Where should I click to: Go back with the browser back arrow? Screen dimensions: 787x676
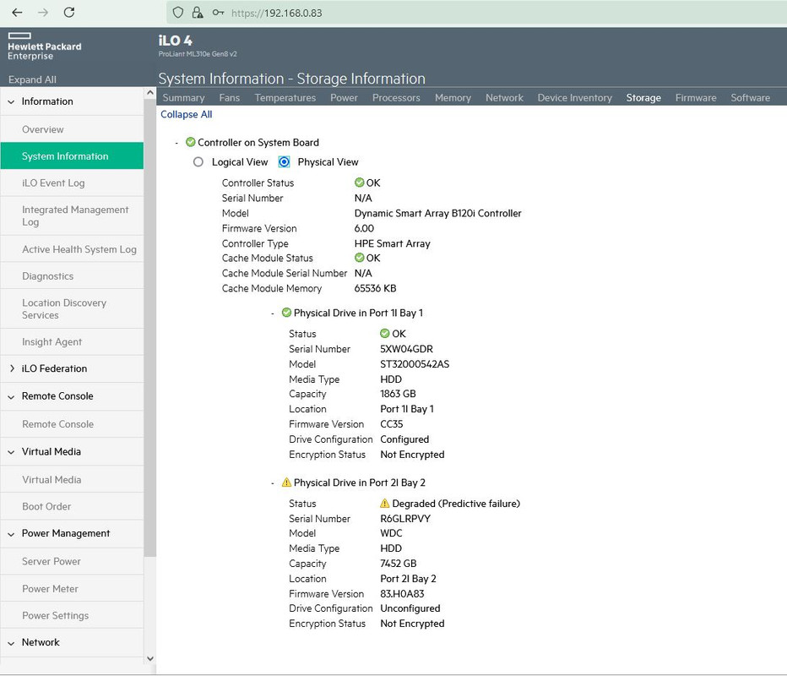point(17,13)
